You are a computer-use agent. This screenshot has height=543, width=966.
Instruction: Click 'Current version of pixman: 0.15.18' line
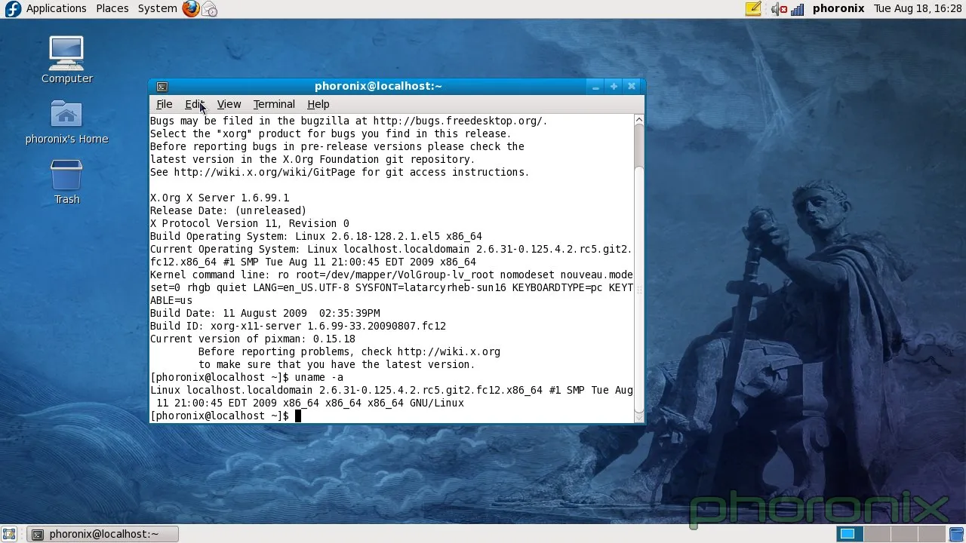pyautogui.click(x=253, y=339)
